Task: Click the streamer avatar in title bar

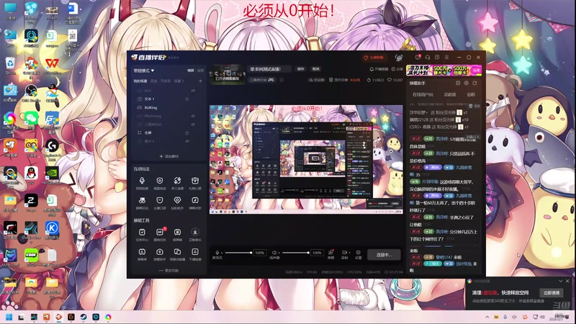Action: tap(399, 58)
